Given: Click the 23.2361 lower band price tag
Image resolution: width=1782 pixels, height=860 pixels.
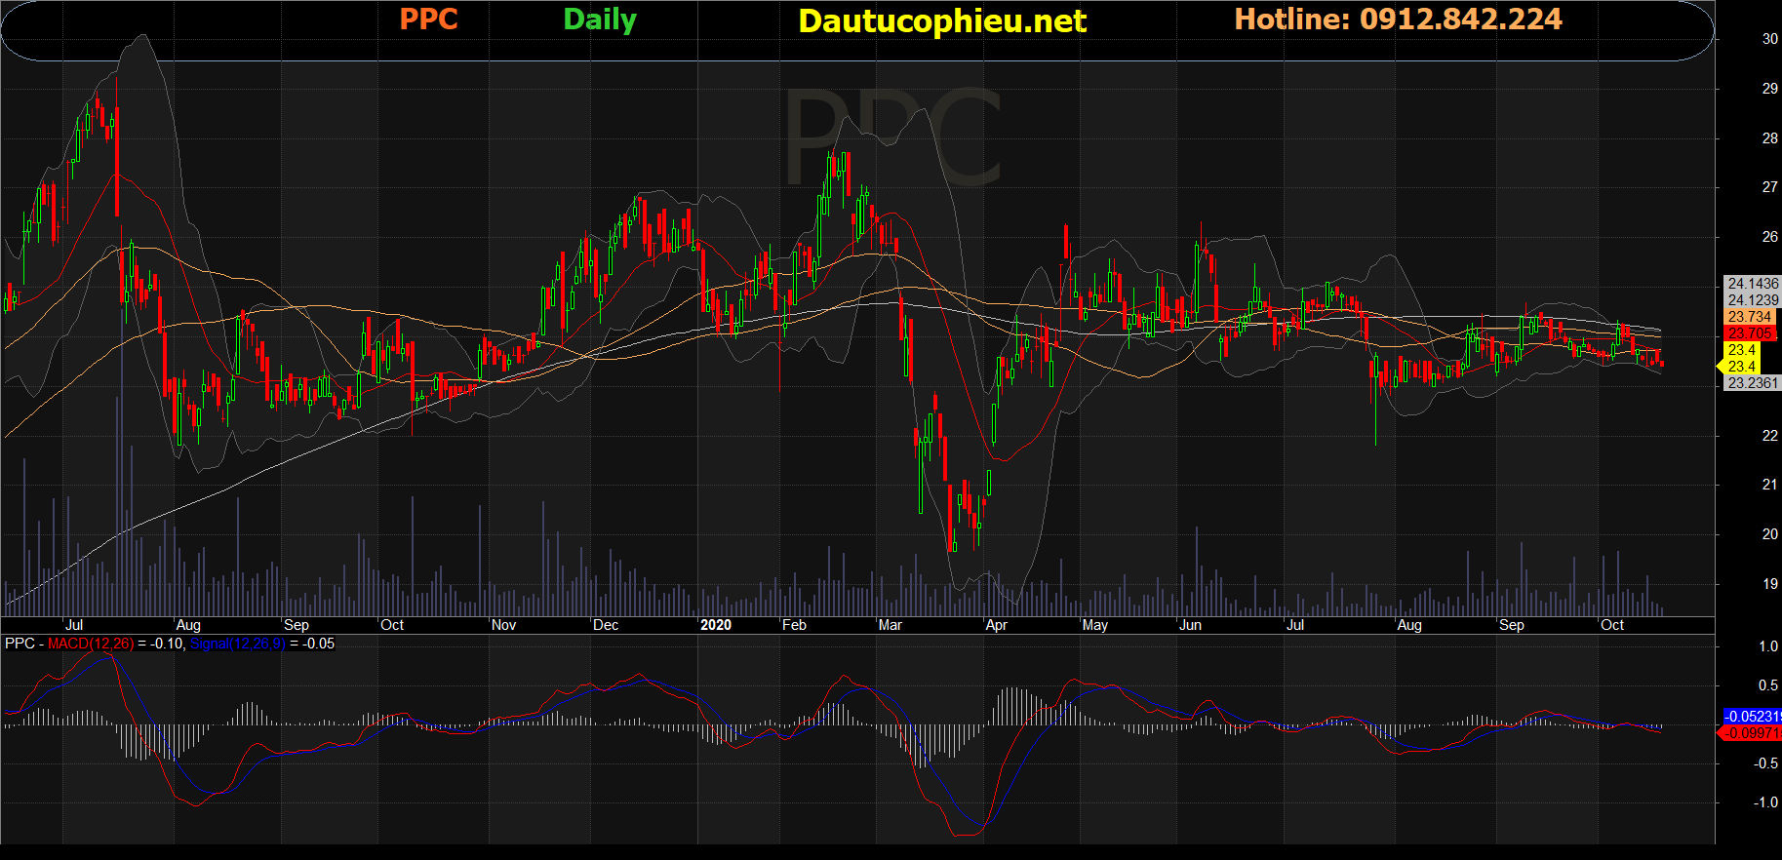Looking at the screenshot, I should click(x=1753, y=383).
